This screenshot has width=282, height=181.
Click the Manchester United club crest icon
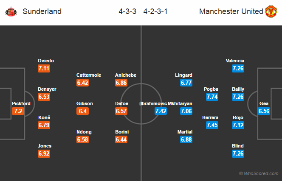pyautogui.click(x=271, y=11)
